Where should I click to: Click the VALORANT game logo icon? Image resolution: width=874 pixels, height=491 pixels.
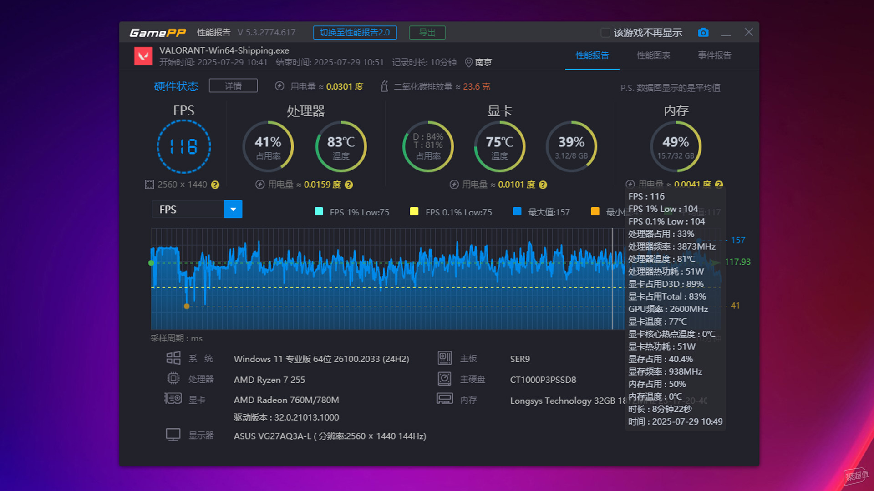pos(143,56)
